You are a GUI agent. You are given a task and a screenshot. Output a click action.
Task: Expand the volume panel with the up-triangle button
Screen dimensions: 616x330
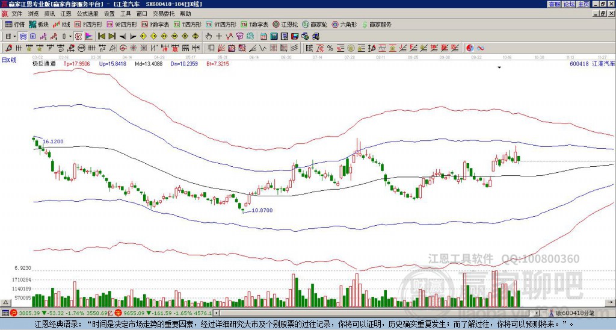pyautogui.click(x=5, y=302)
